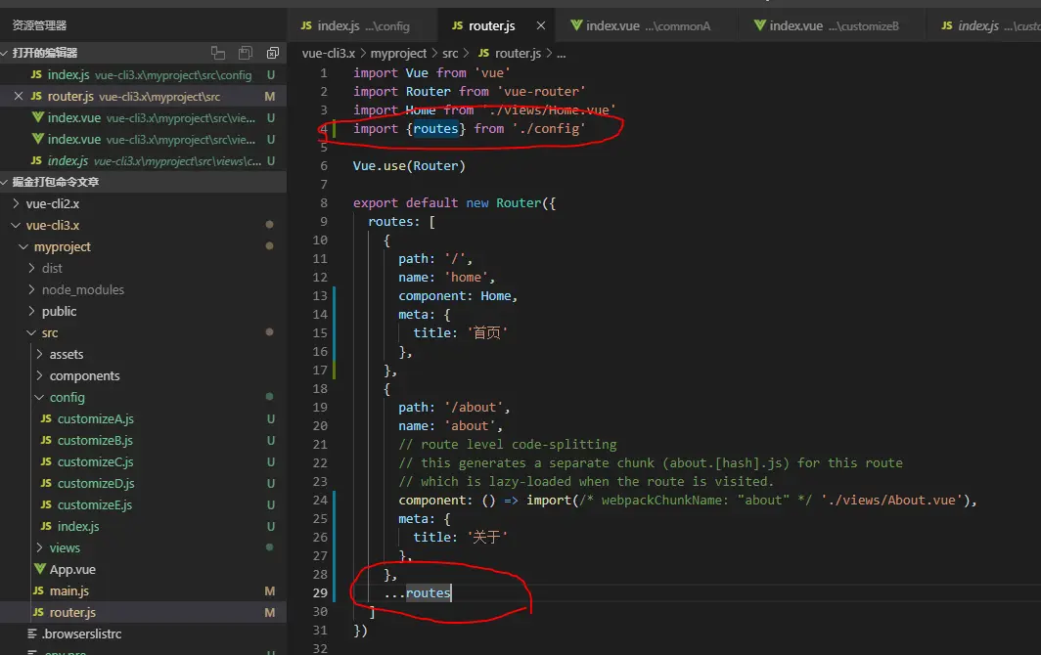Viewport: 1041px width, 655px height.
Task: Open App.vue in explorer tree
Action: [72, 569]
